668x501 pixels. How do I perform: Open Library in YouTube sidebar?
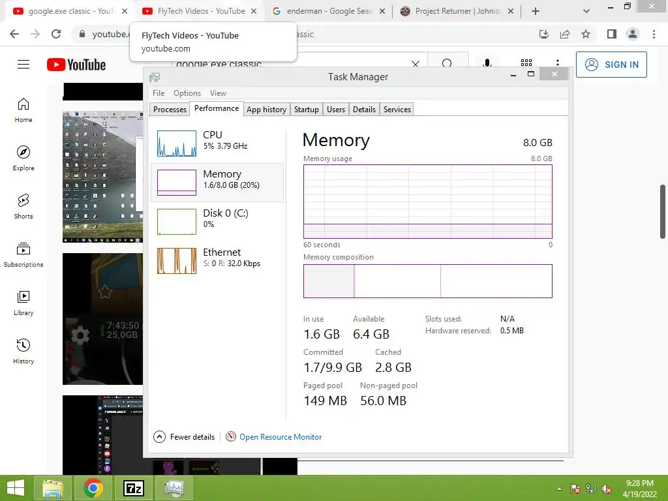(23, 303)
